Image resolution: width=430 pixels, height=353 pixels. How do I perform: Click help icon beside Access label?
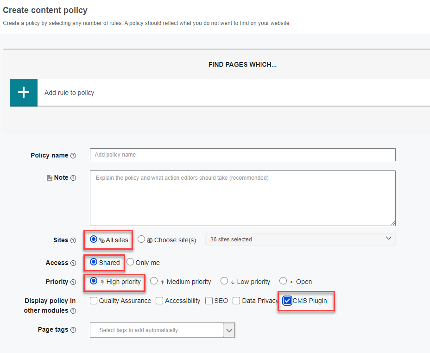73,263
